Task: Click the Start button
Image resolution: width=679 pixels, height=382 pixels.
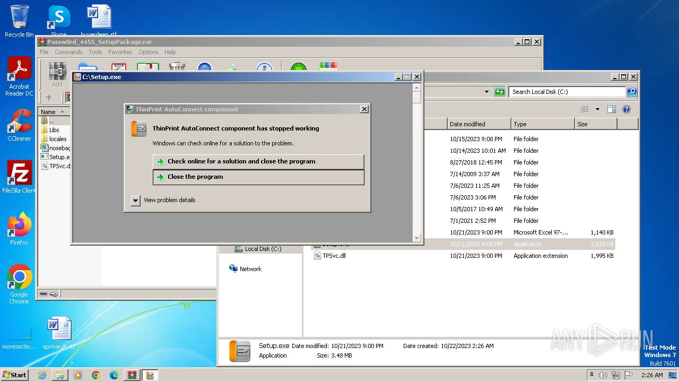Action: (15, 375)
